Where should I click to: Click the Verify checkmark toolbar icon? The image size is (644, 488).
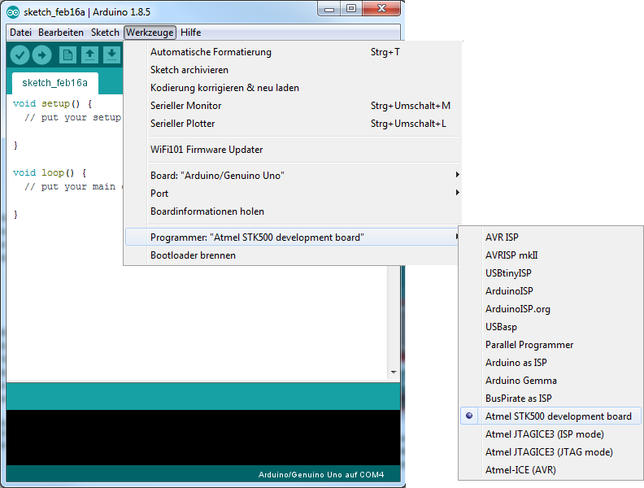[20, 54]
